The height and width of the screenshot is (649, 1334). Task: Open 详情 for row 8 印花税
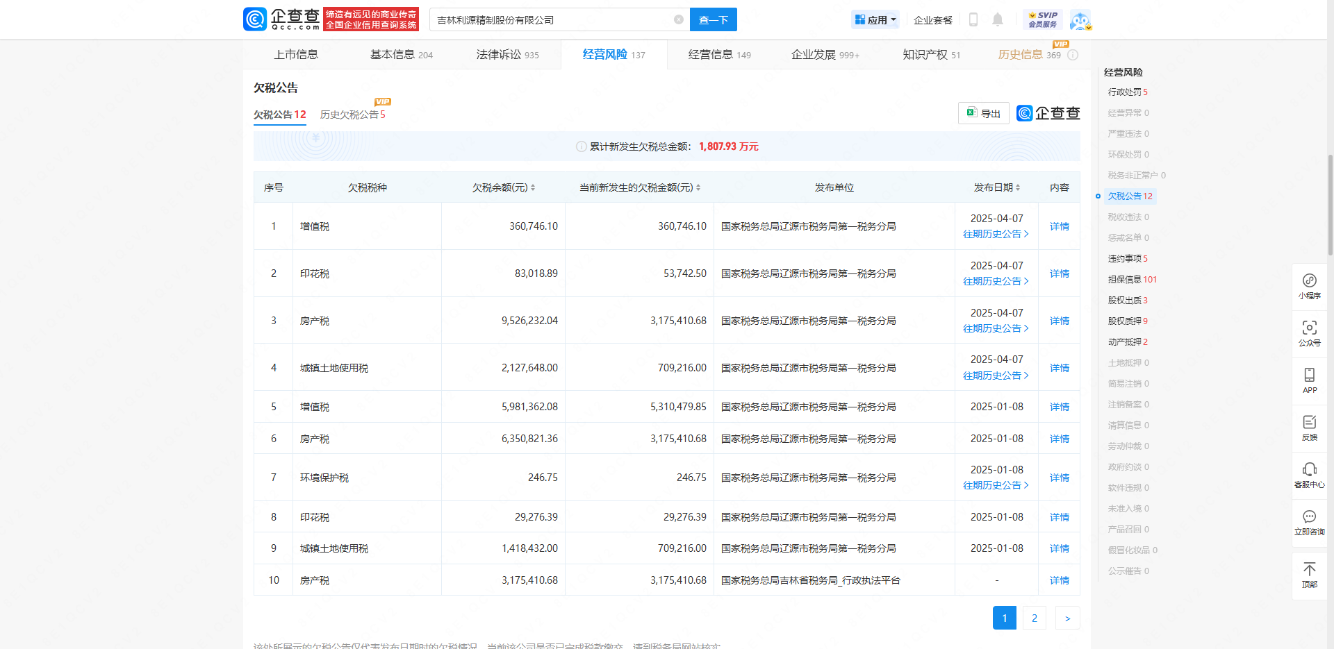click(x=1060, y=517)
